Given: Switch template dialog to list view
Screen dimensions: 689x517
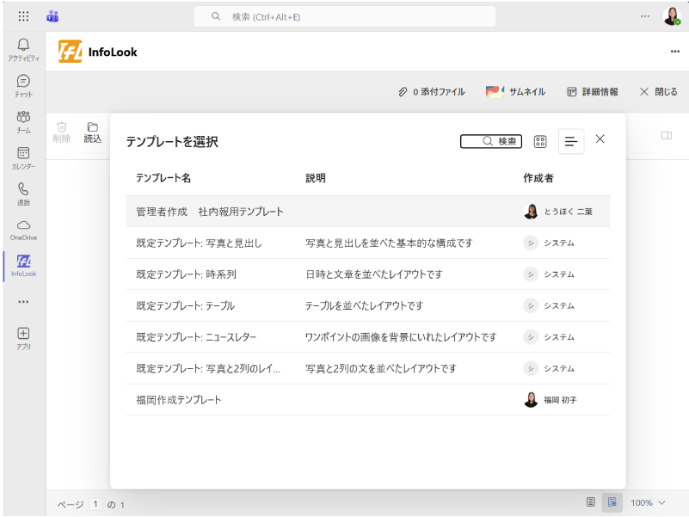Looking at the screenshot, I should (571, 141).
